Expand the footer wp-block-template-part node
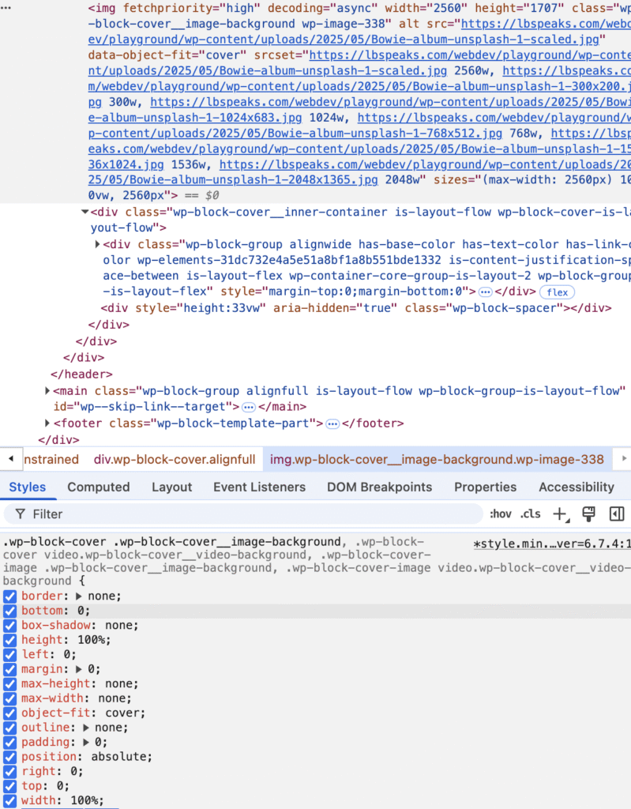 pos(49,423)
